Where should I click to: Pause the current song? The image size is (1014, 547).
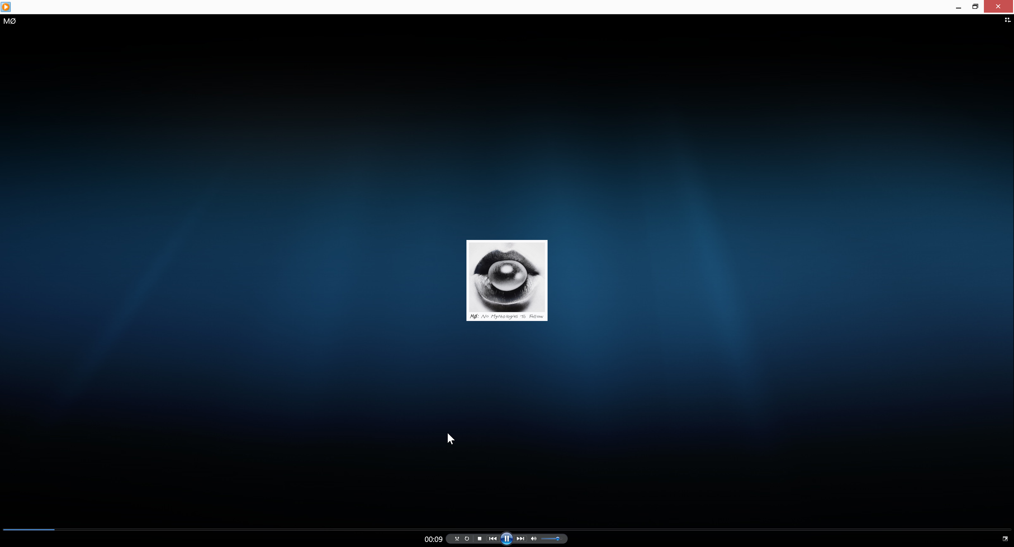[507, 539]
